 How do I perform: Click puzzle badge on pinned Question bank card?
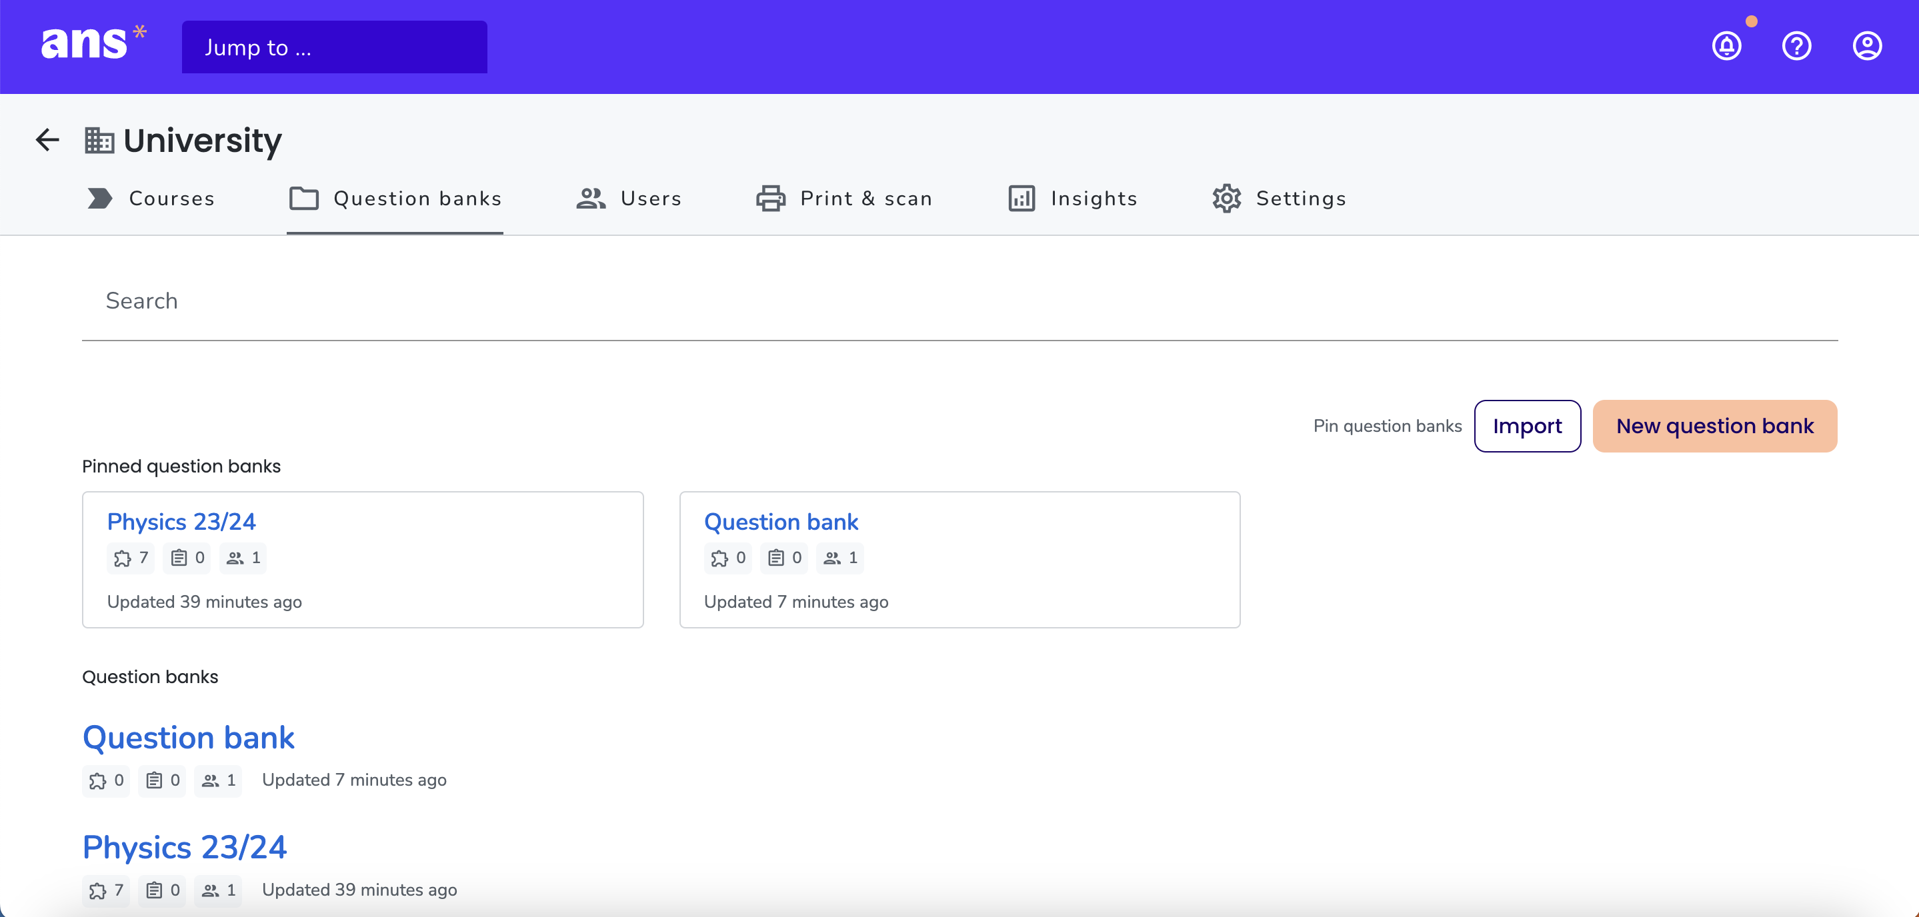[x=728, y=558]
